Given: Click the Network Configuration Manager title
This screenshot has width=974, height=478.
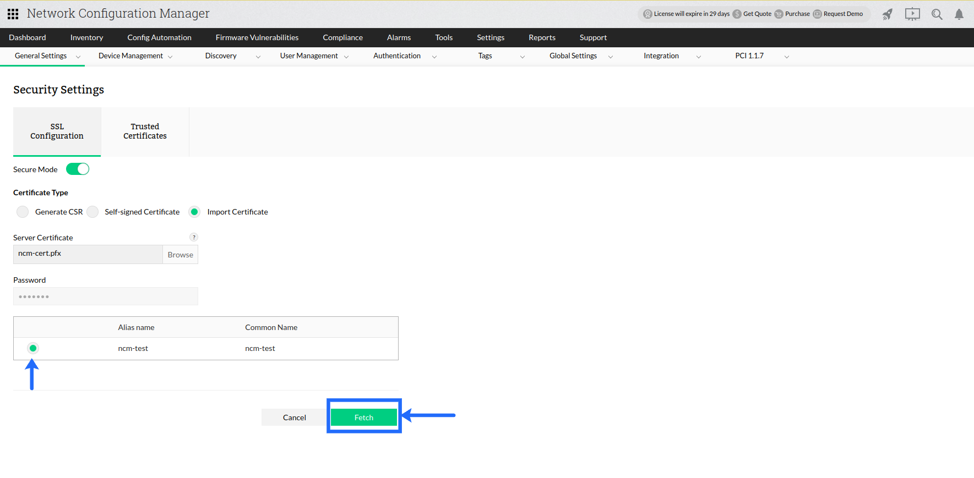Looking at the screenshot, I should [118, 14].
